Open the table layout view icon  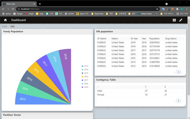(x=174, y=20)
